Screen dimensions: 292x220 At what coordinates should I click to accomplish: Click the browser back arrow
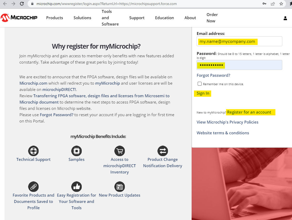tap(5, 3)
